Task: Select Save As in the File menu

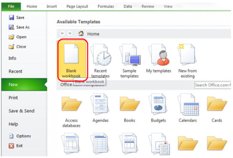Action: click(19, 27)
